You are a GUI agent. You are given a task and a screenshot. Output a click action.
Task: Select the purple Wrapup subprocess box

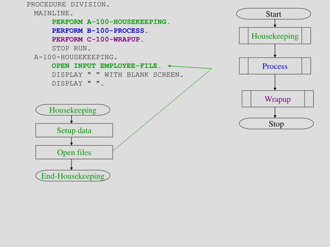click(x=277, y=99)
